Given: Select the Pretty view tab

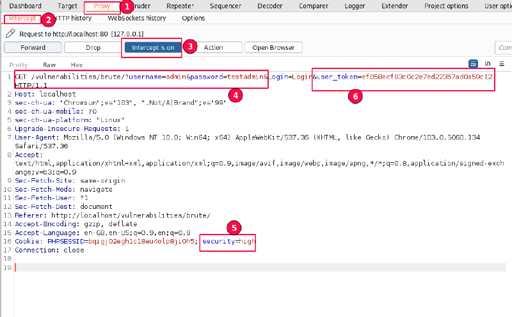Looking at the screenshot, I should (x=19, y=65).
